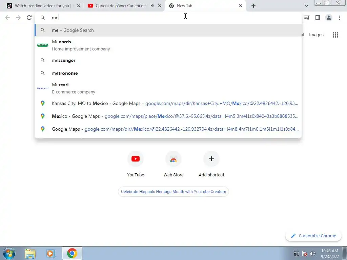Click the Menards logo icon

42,45
